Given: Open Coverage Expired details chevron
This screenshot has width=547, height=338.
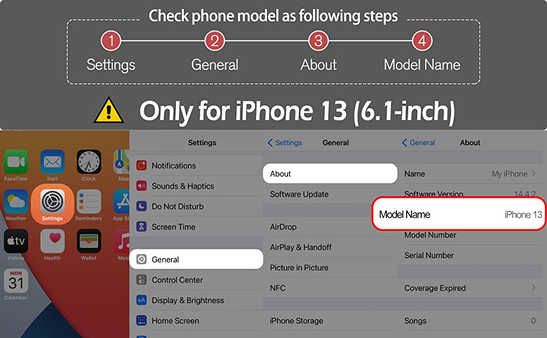Looking at the screenshot, I should coord(533,288).
